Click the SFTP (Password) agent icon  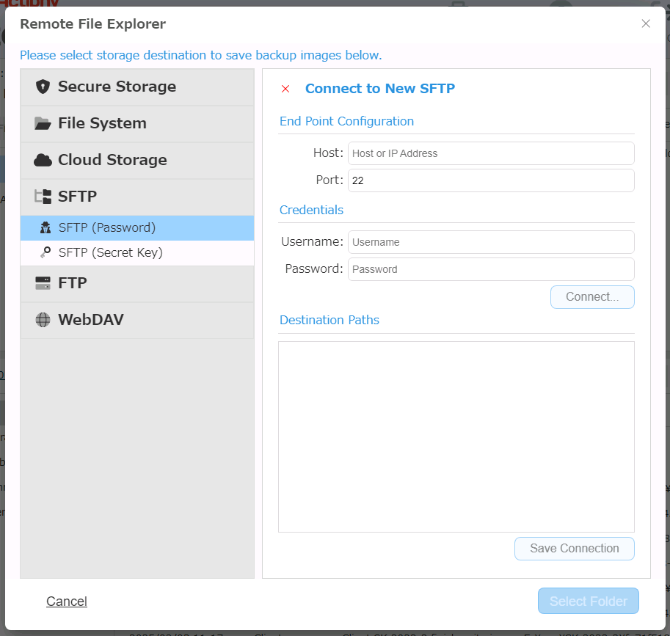(45, 227)
